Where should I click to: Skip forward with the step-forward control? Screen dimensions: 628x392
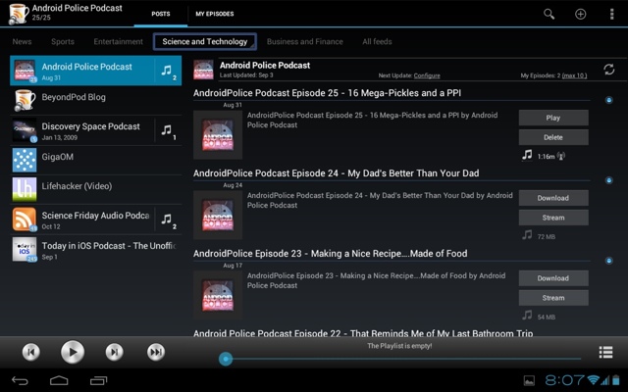(114, 352)
